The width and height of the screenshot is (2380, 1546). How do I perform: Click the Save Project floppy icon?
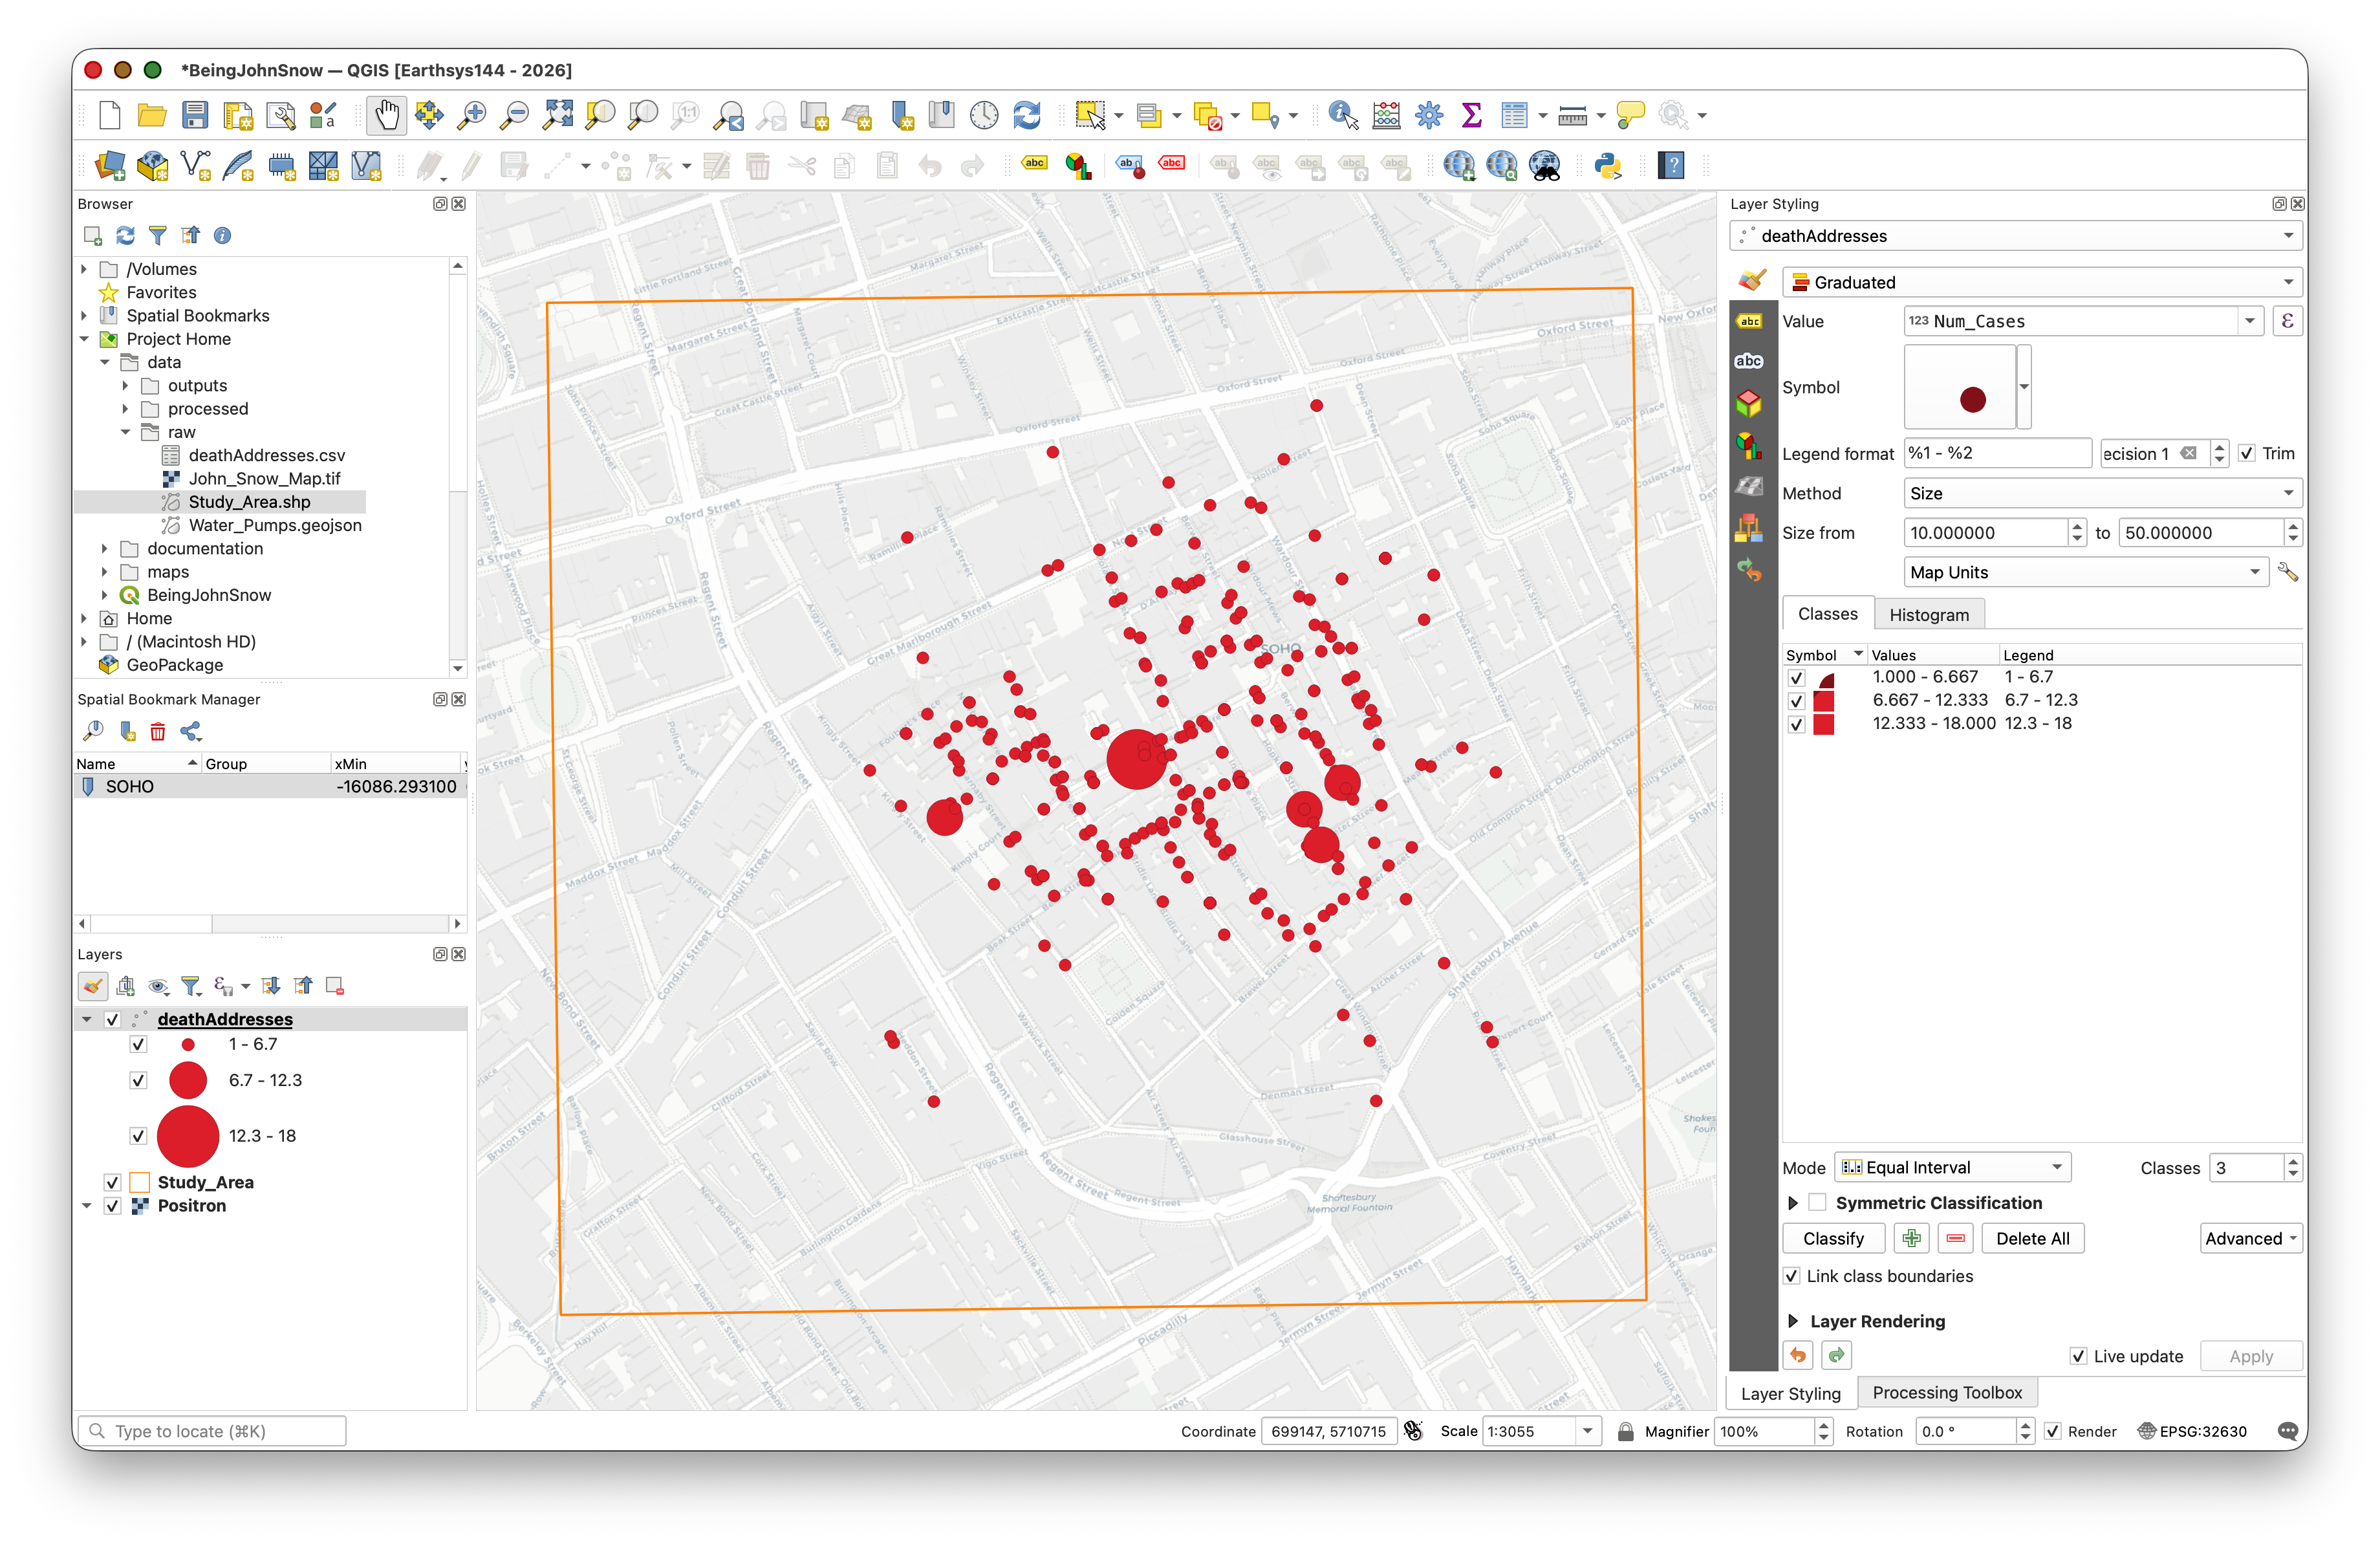point(194,116)
